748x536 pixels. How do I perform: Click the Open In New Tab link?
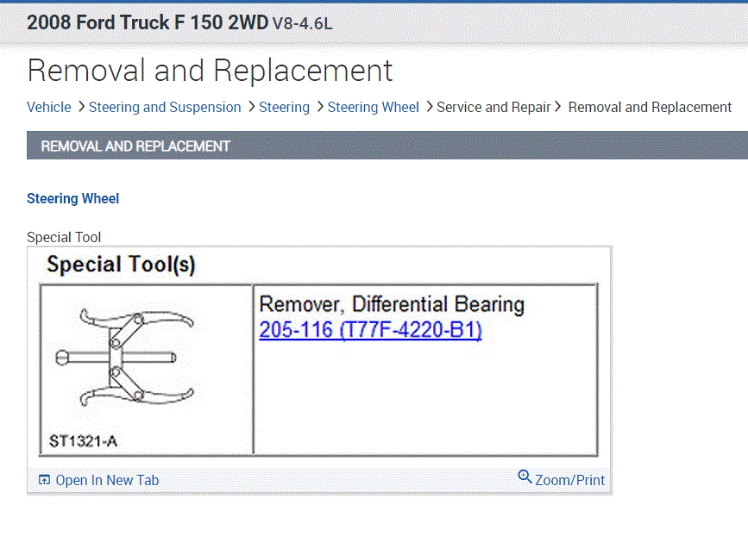(107, 480)
